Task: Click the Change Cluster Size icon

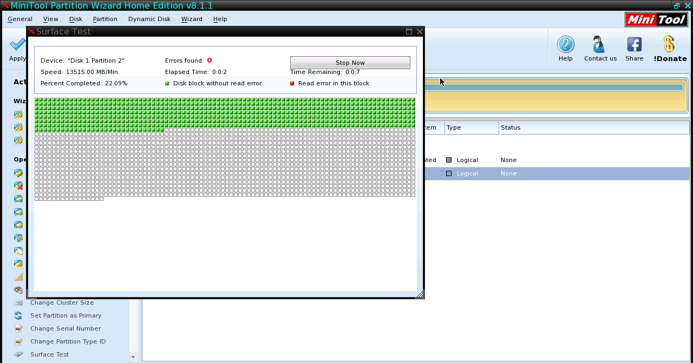Action: (18, 302)
